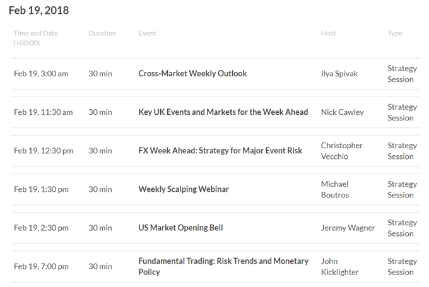The width and height of the screenshot is (429, 287).
Task: Click the Feb 19, 2018 date heading
Action: pyautogui.click(x=38, y=10)
